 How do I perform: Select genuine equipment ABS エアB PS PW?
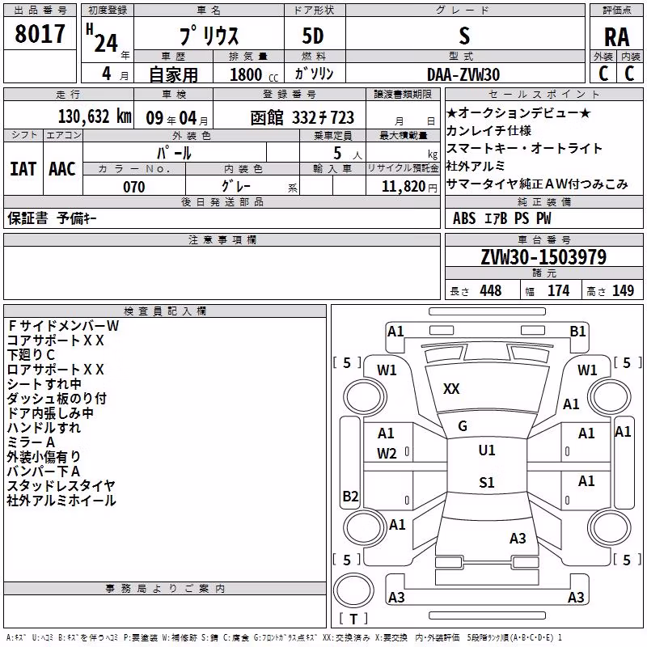point(501,218)
